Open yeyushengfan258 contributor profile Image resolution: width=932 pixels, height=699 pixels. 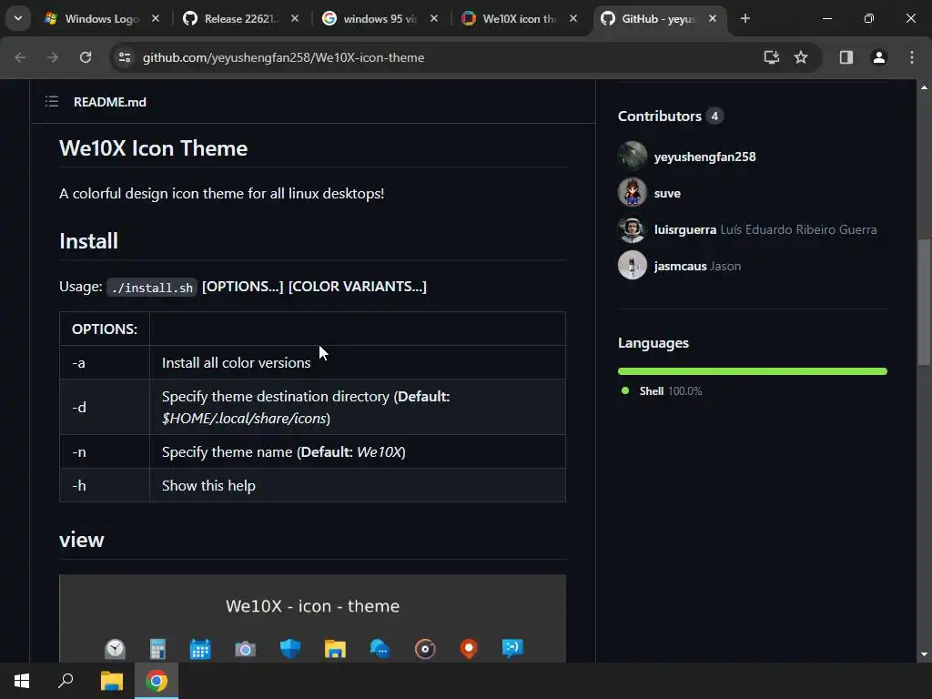coord(705,157)
